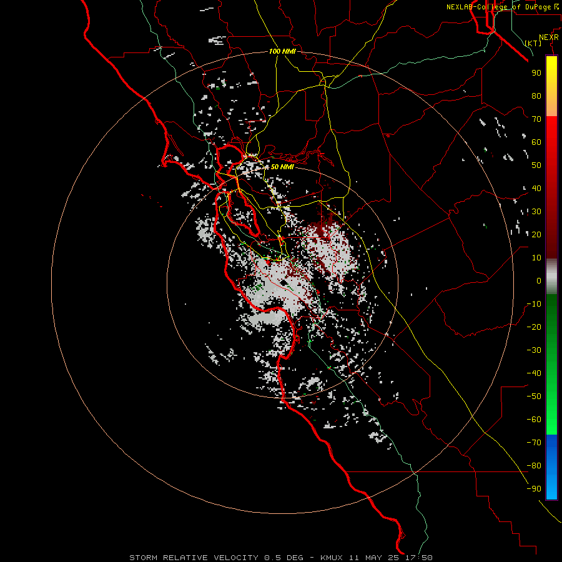Click the 90 value on the velocity scale
562x562 pixels.
536,73
